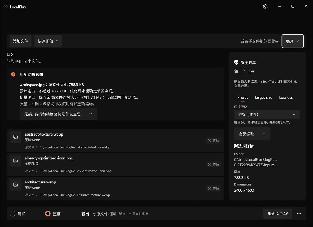This screenshot has height=227, width=313.
Task: Click the 压缩WebP label under abstract-texture.webp
Action: [32, 140]
